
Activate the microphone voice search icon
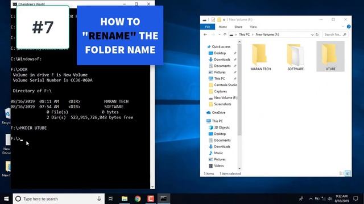[x=99, y=199]
